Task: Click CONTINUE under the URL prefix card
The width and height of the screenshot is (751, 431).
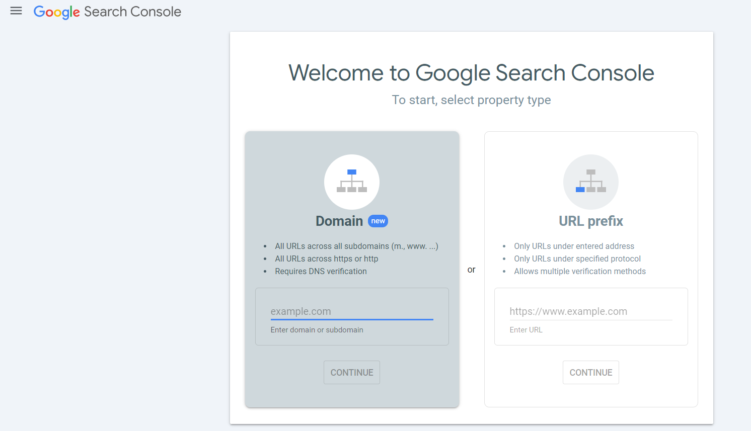Action: (x=591, y=373)
